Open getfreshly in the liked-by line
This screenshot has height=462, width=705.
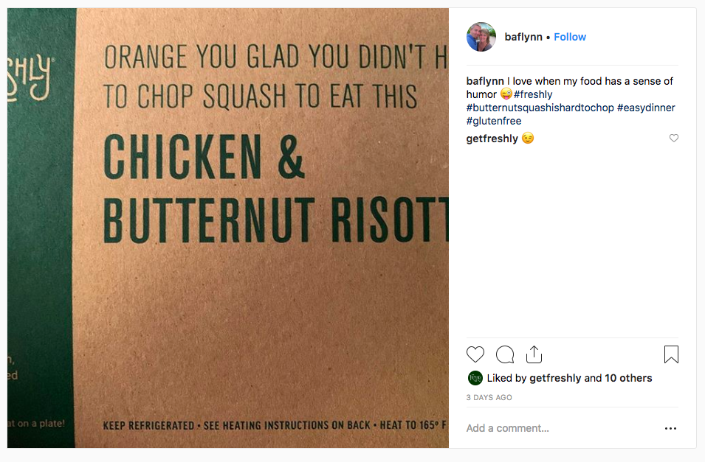pos(555,378)
